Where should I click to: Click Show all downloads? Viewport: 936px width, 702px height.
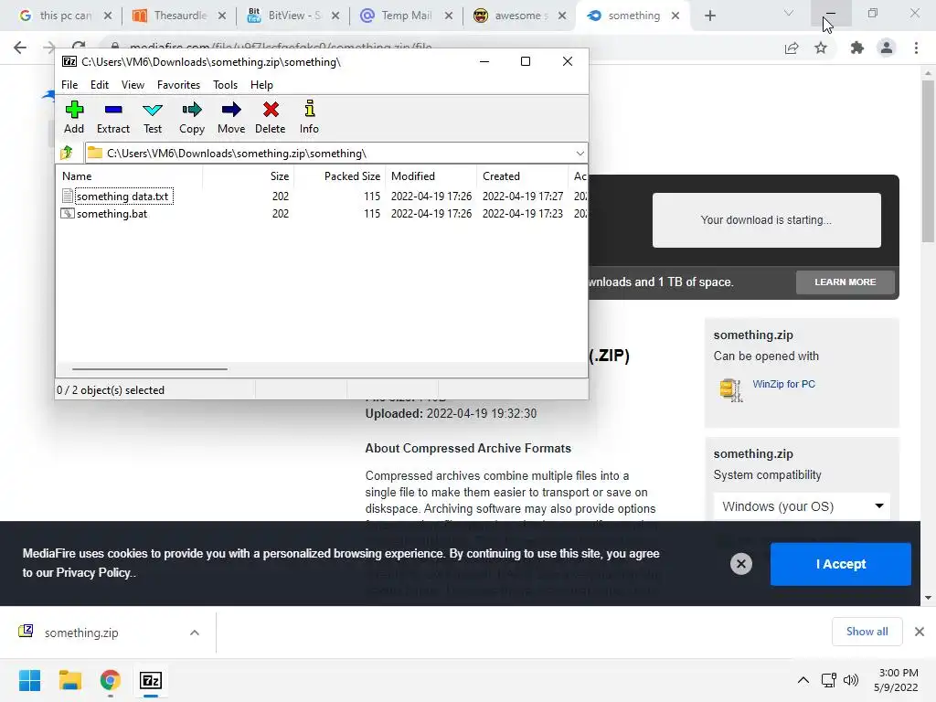867,632
